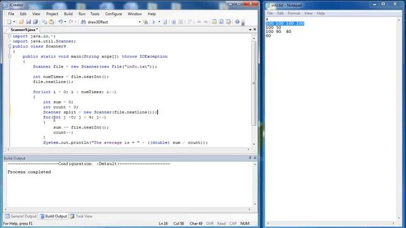Screen dimensions: 406x228
Task: Click the Compile file icon
Action: (x=165, y=22)
